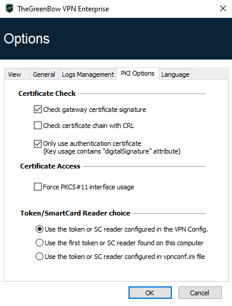Click the Certificate Check section heading

[x=47, y=93]
